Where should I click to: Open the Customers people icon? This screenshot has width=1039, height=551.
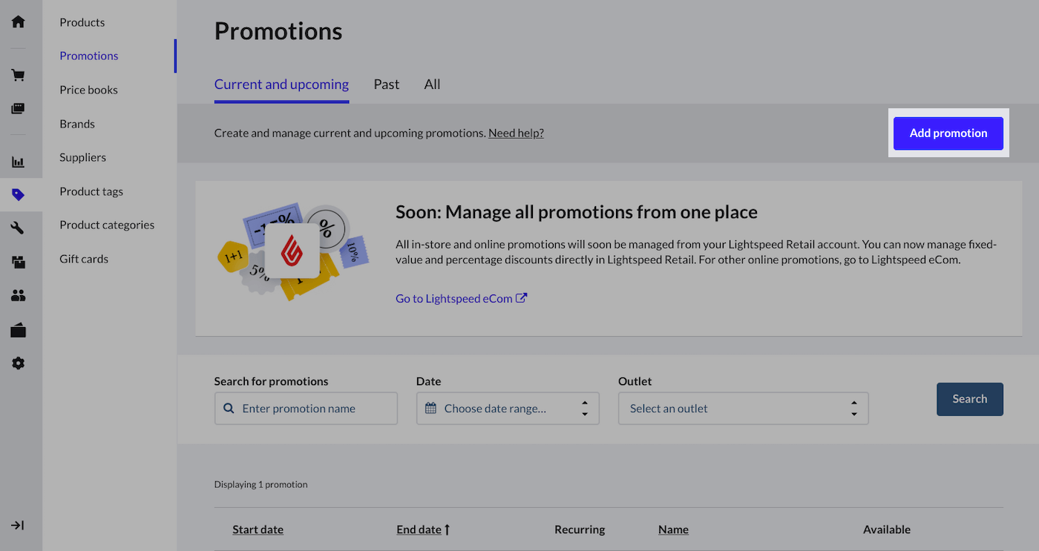coord(19,296)
